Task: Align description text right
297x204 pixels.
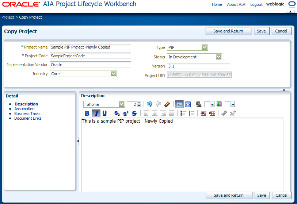Action: point(163,113)
